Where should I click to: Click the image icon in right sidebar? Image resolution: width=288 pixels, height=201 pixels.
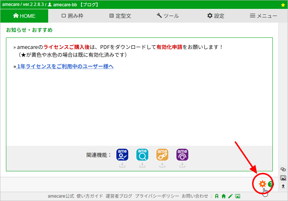tap(283, 178)
